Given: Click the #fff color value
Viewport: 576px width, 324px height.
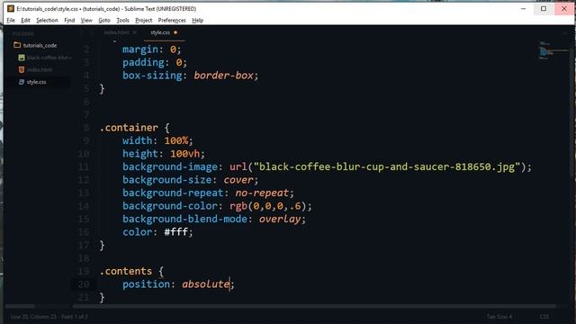Looking at the screenshot, I should pos(176,232).
